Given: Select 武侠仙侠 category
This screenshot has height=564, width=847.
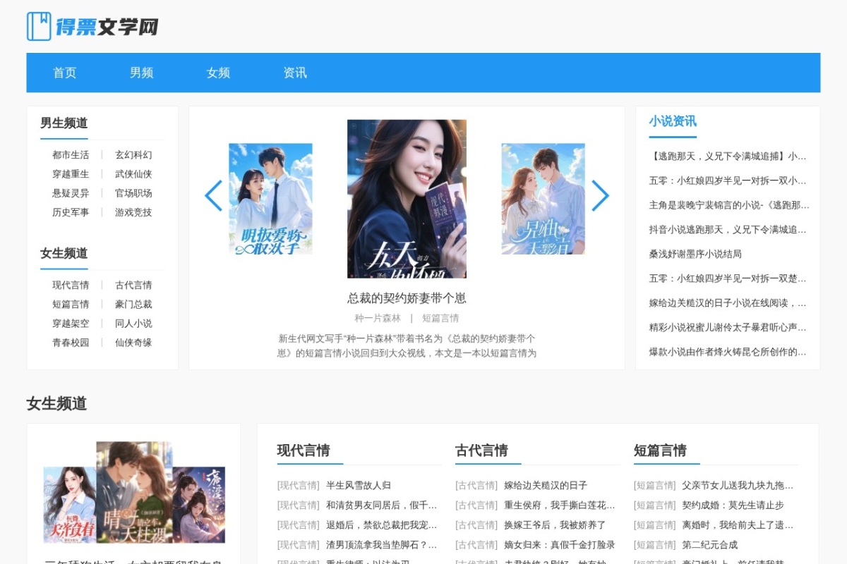Looking at the screenshot, I should 133,173.
